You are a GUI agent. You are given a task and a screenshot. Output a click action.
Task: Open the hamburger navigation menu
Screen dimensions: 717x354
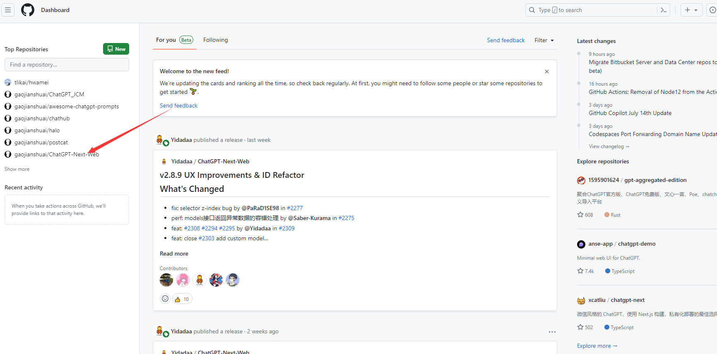coord(8,10)
